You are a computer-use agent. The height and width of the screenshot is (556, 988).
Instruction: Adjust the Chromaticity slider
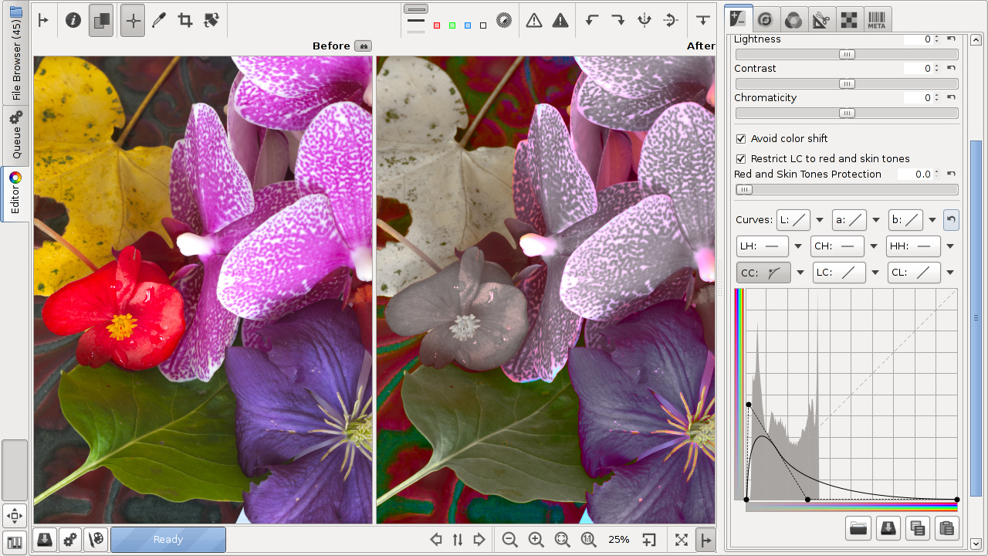point(847,114)
